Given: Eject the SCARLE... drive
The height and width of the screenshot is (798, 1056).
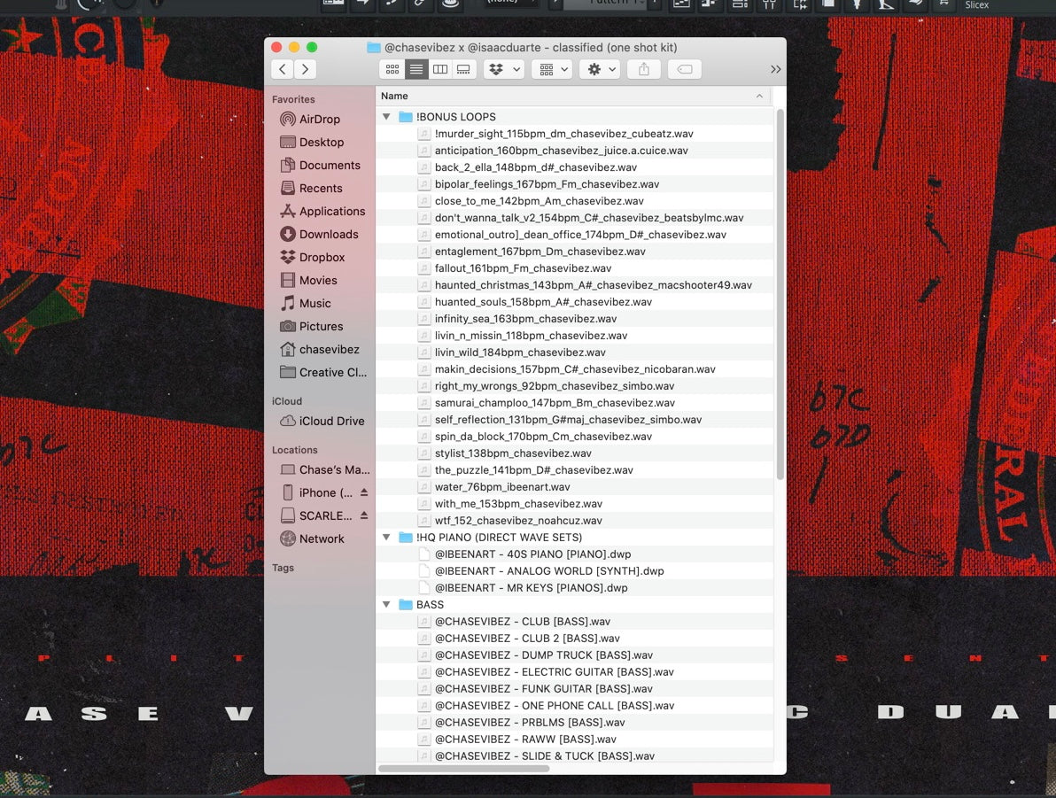Looking at the screenshot, I should click(364, 515).
